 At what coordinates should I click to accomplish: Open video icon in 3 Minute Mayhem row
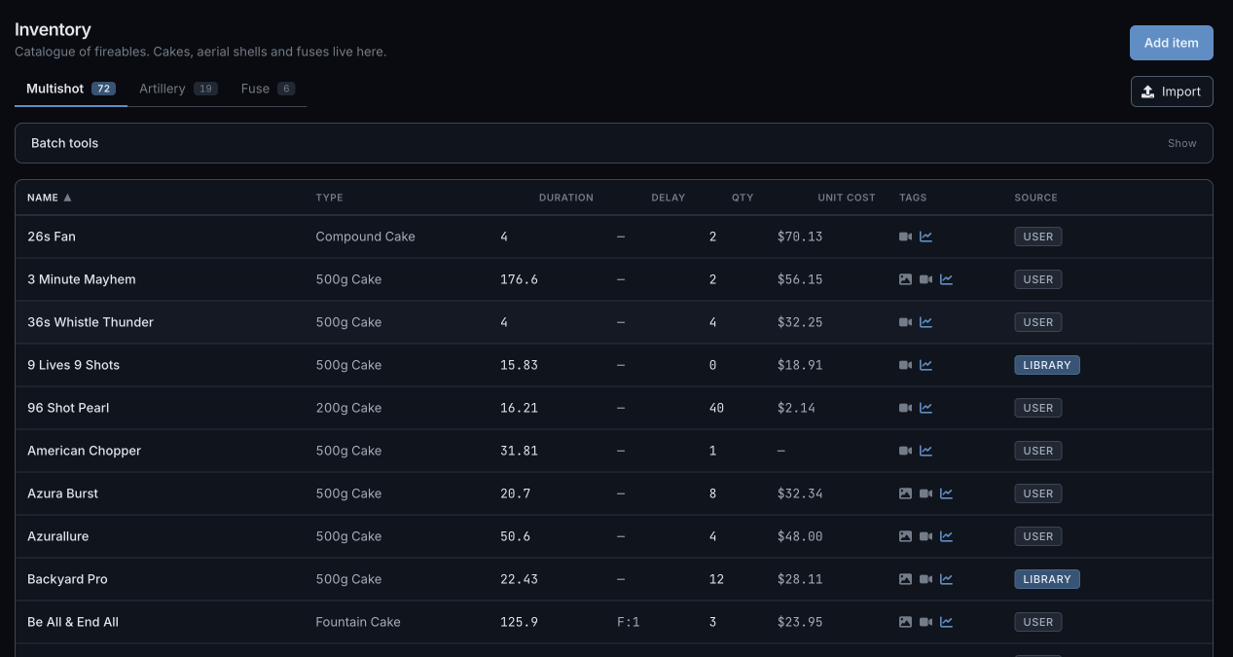925,279
